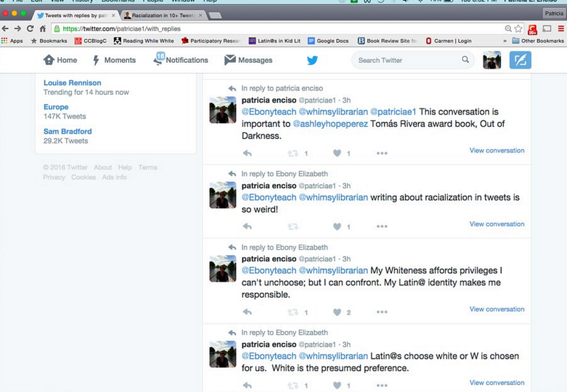The image size is (567, 392).
Task: Click the cast screen icon in toolbar
Action: click(547, 28)
